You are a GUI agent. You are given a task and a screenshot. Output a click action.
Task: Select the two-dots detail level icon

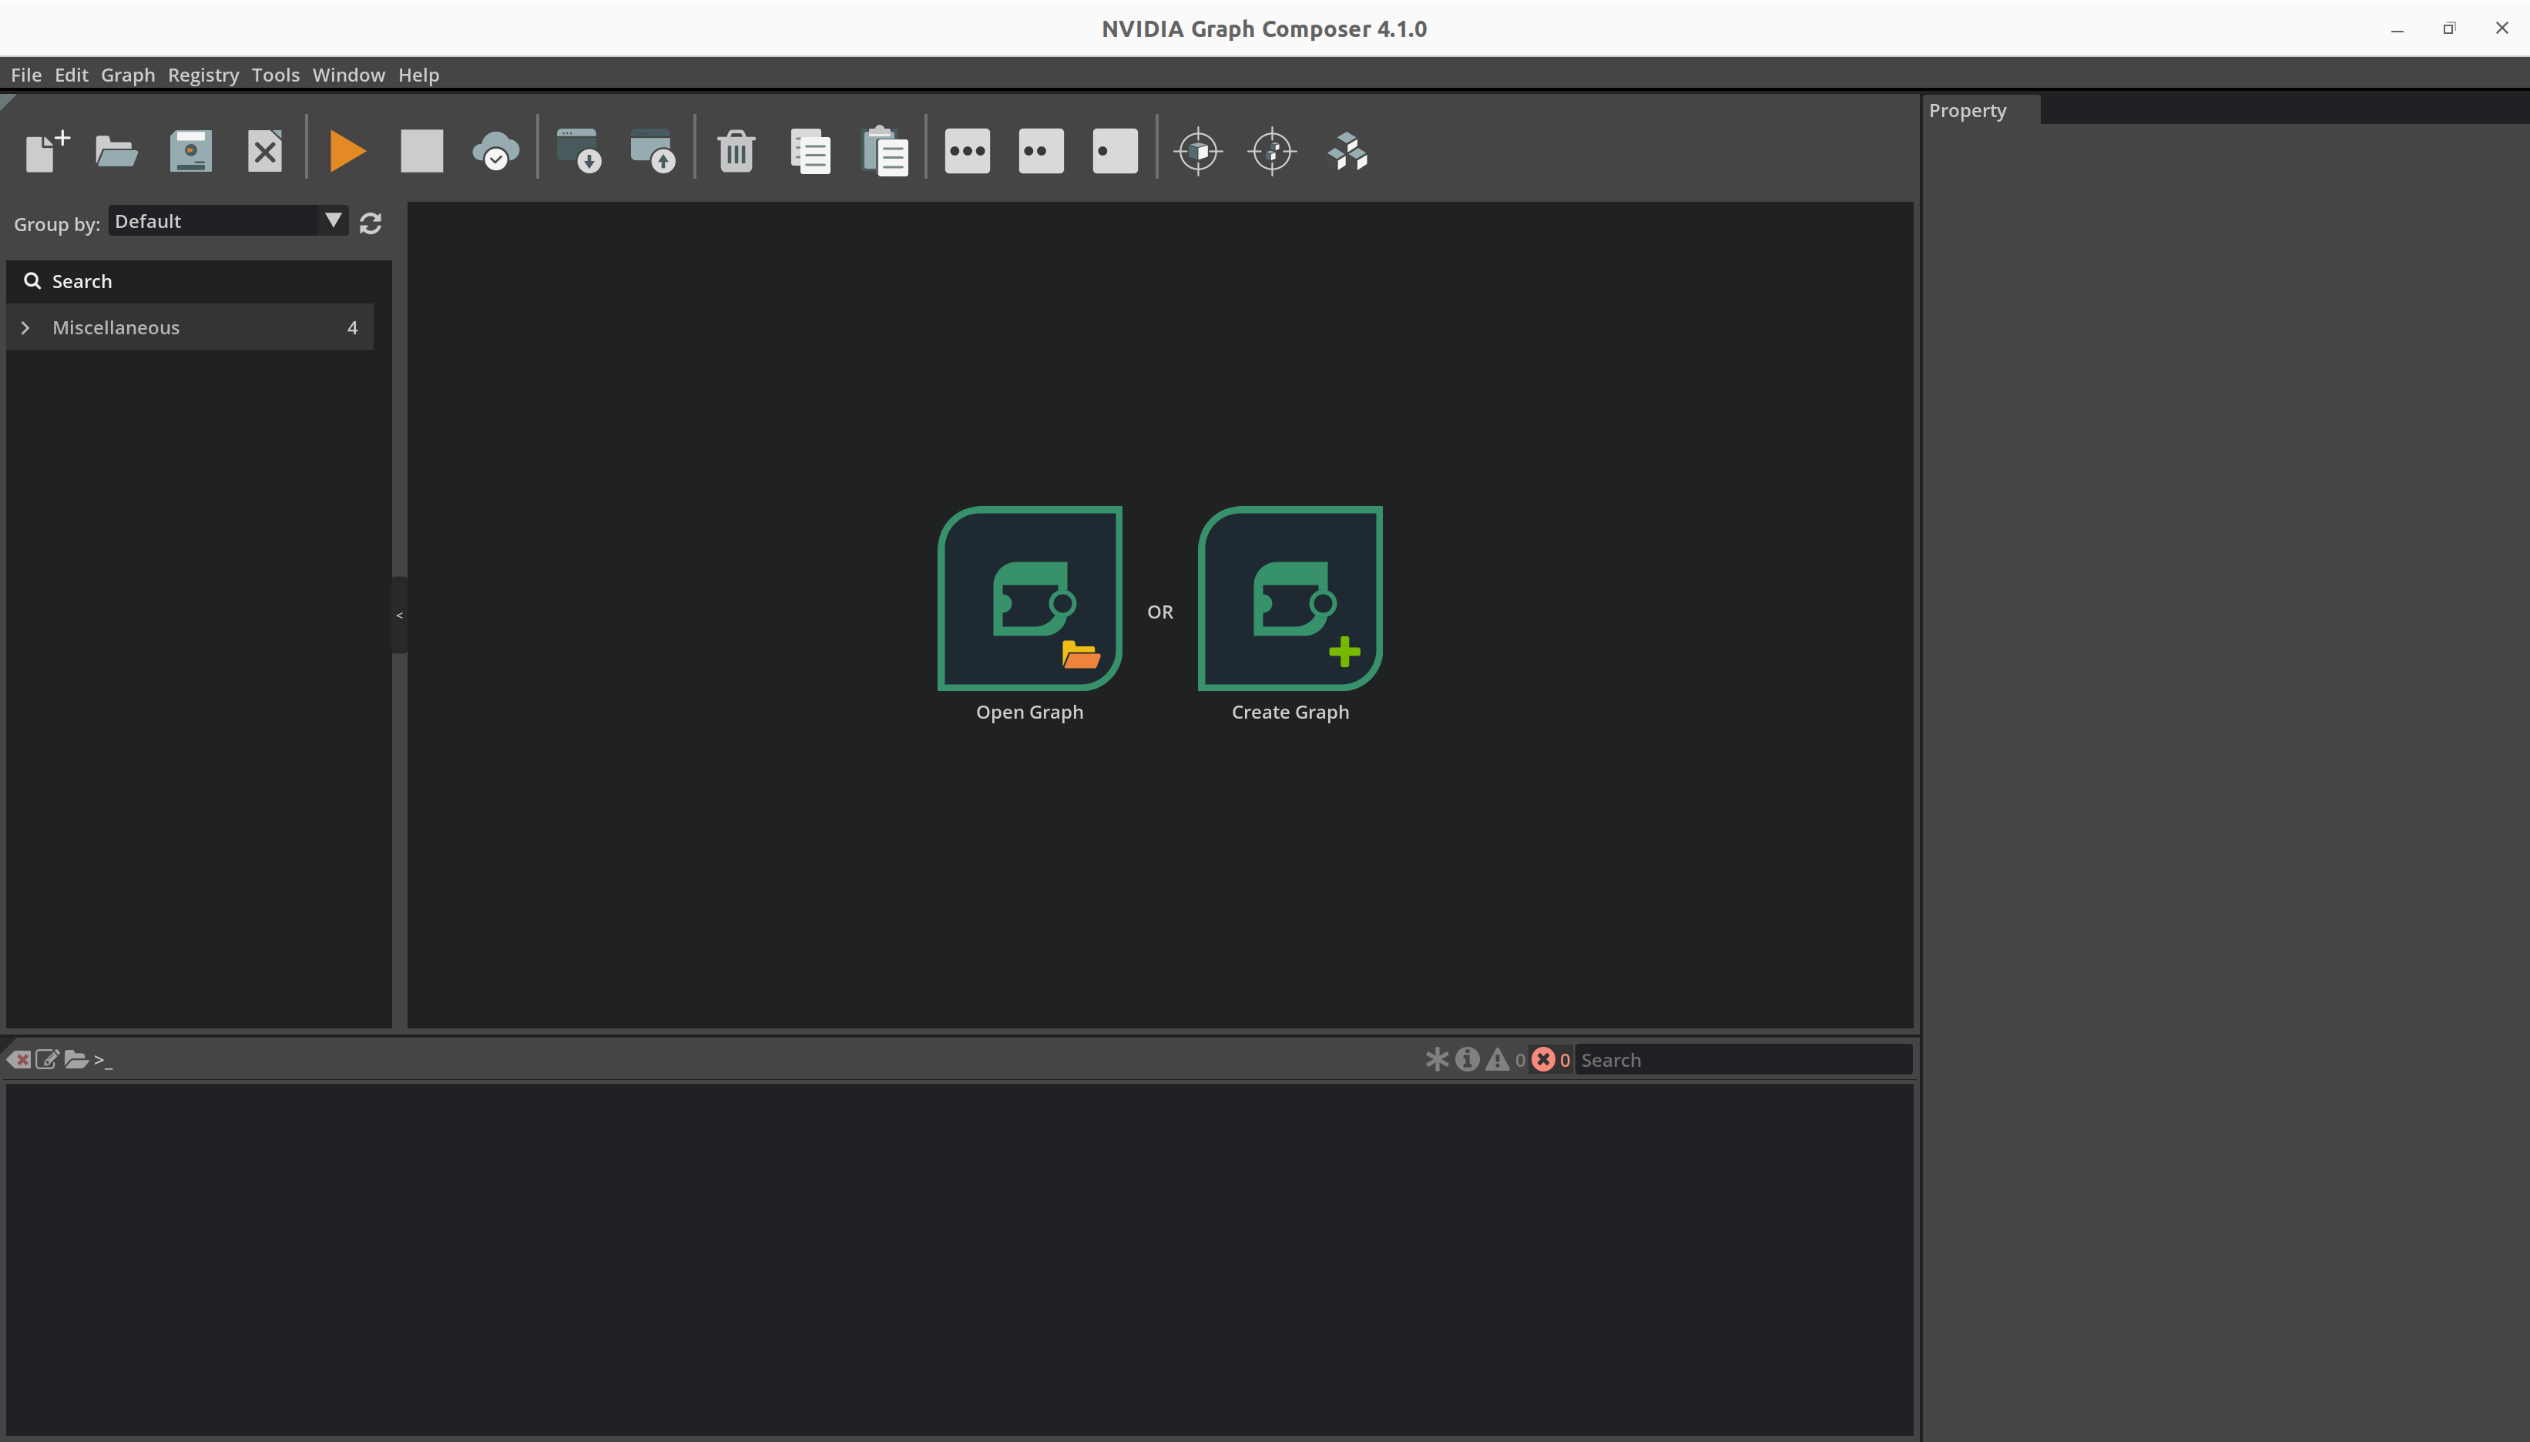click(1041, 152)
